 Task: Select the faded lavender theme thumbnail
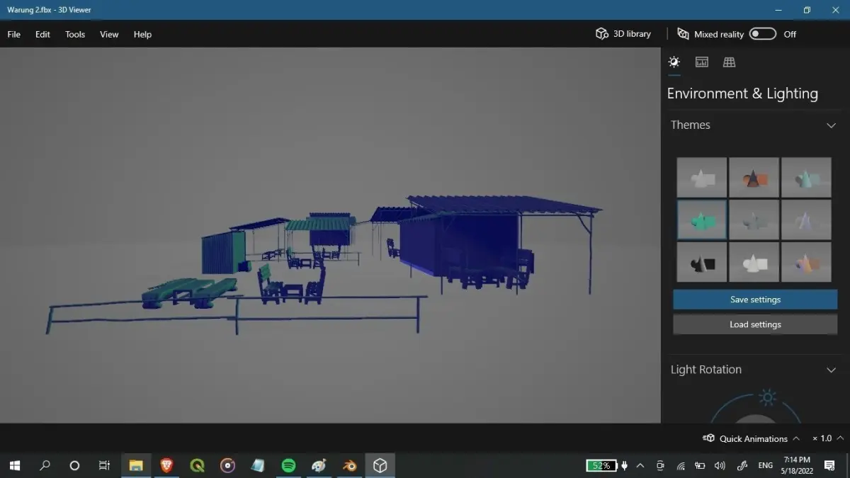[x=806, y=220]
